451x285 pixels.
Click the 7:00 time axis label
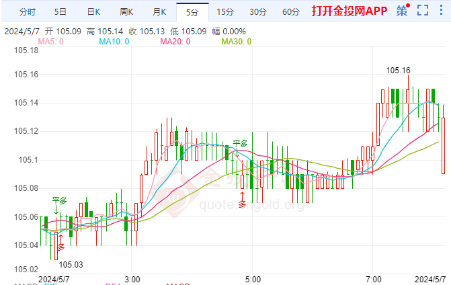(x=374, y=279)
